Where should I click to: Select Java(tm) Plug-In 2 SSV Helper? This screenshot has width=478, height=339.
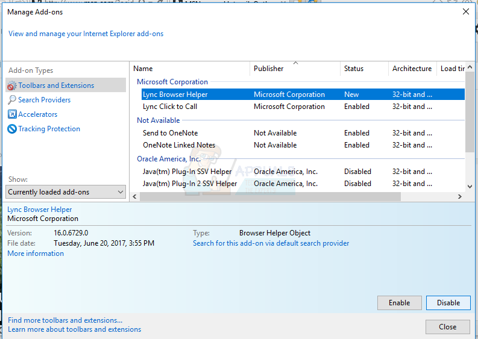point(190,184)
